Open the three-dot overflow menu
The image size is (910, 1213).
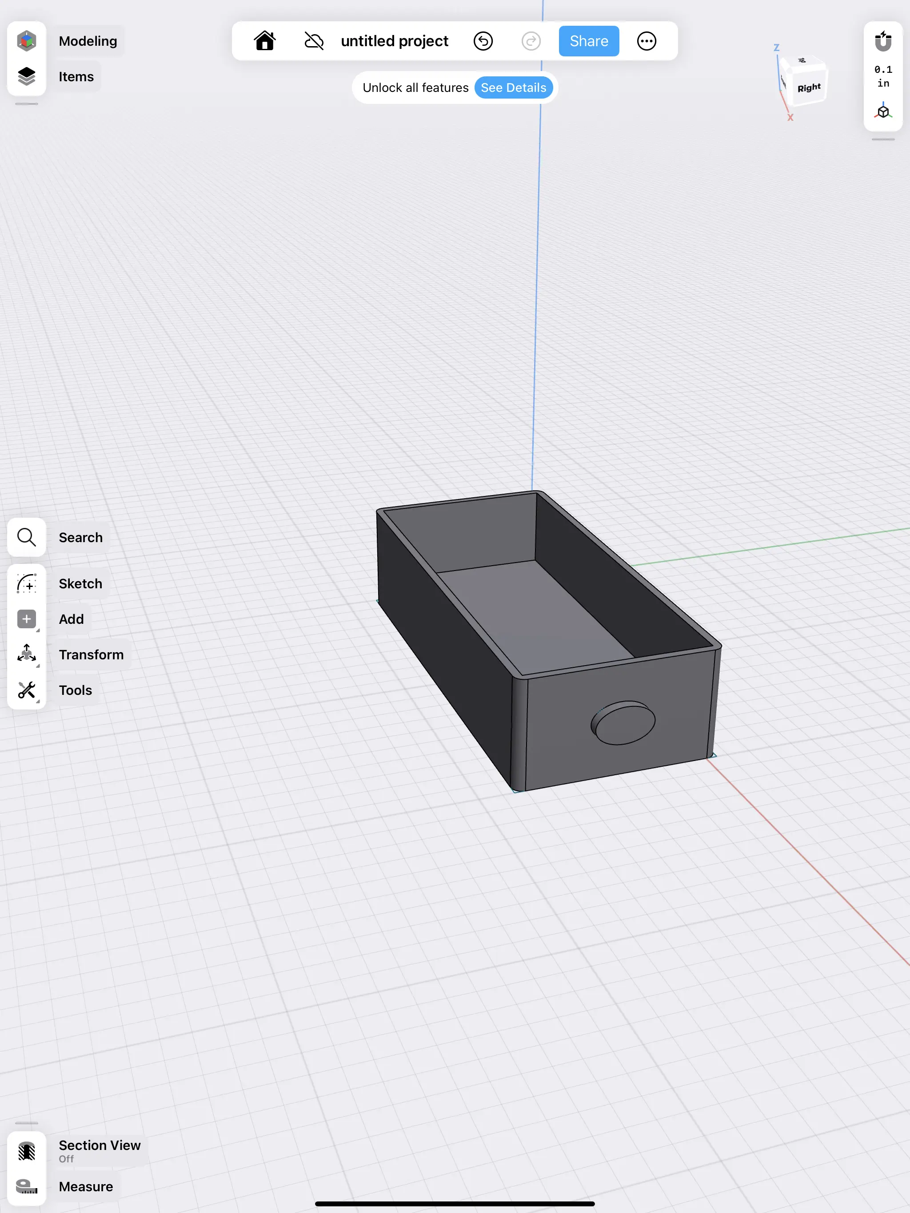pyautogui.click(x=646, y=40)
